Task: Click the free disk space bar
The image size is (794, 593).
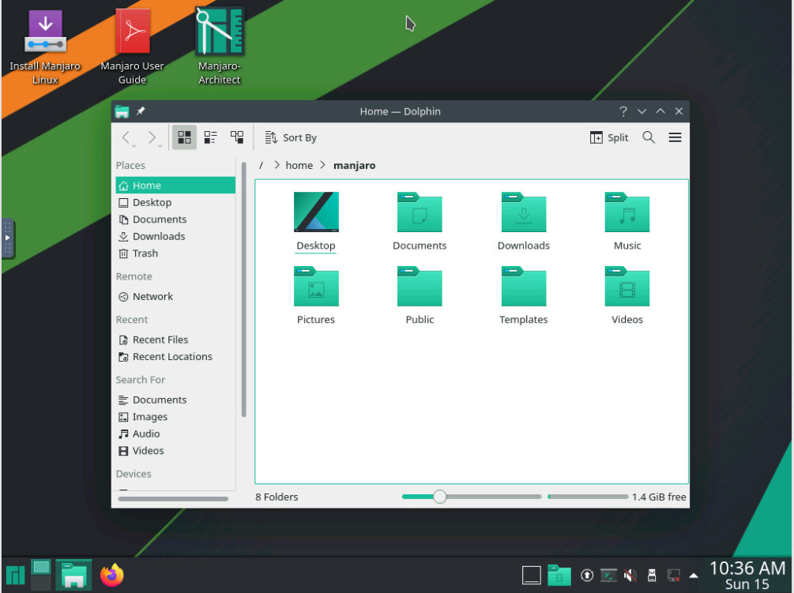Action: (588, 497)
